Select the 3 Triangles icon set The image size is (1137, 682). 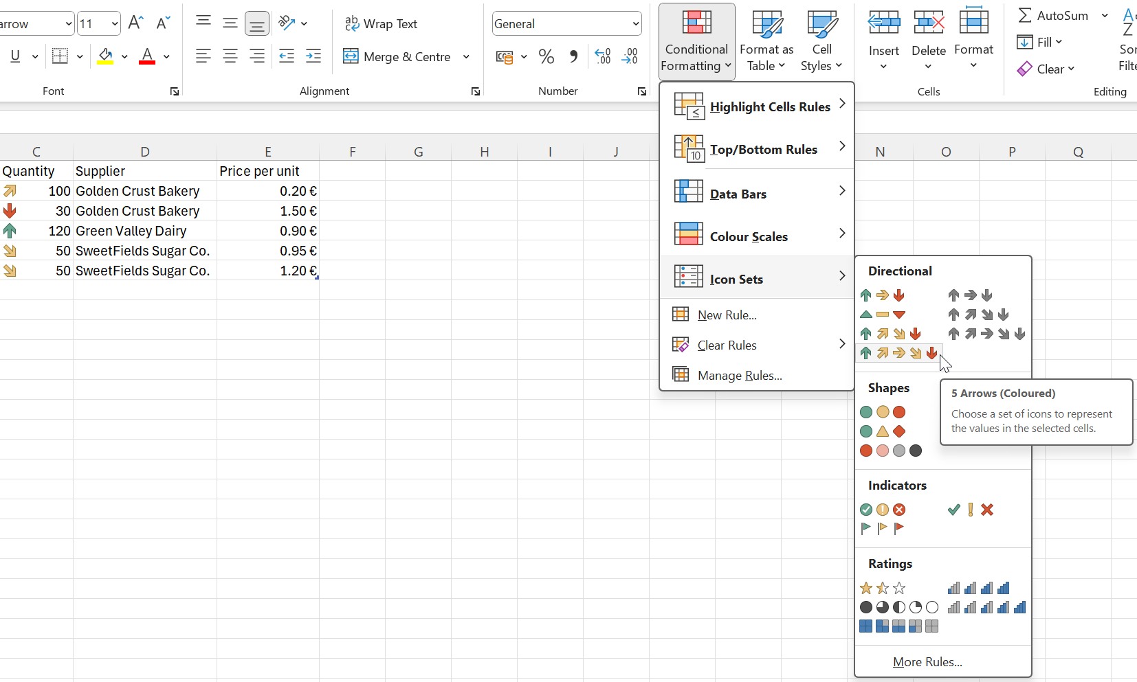pos(882,315)
